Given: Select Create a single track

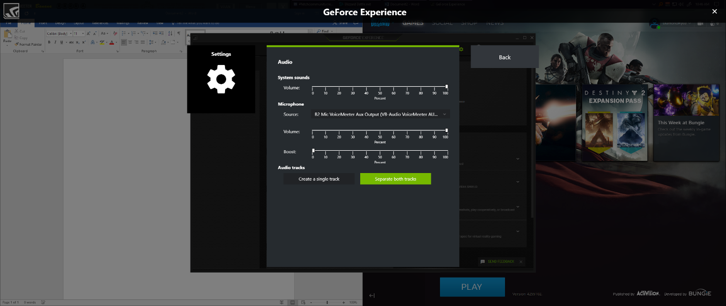Looking at the screenshot, I should (x=319, y=179).
